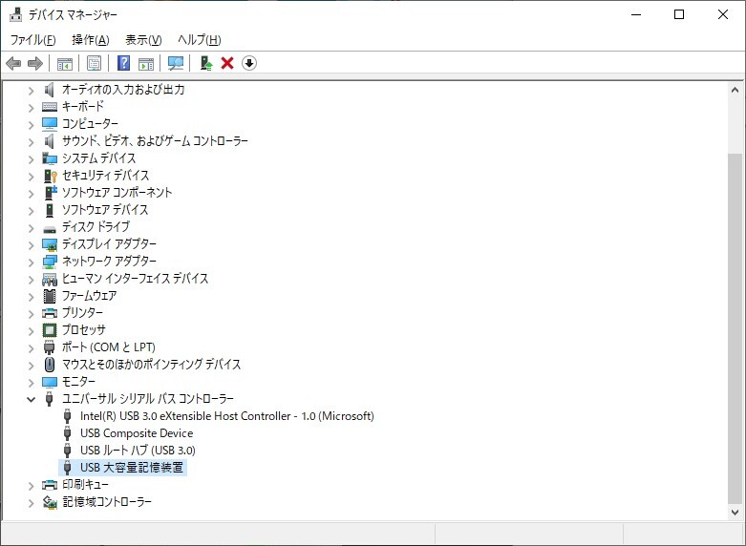Click the CPU icon beside プロセッサ
The height and width of the screenshot is (546, 746).
[50, 330]
